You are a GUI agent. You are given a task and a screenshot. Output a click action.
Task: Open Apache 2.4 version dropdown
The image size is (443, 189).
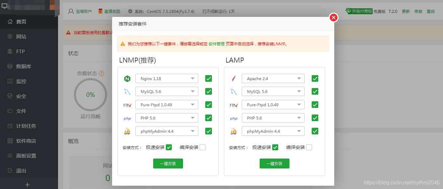click(273, 78)
